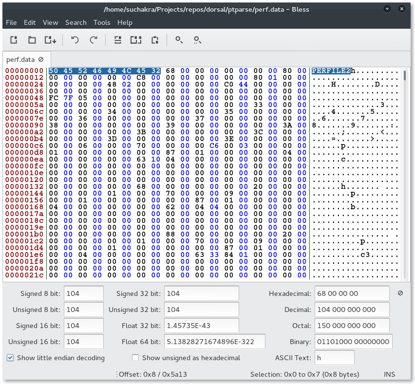Click the Signed 16 bit value field
The image size is (415, 384).
pos(84,326)
